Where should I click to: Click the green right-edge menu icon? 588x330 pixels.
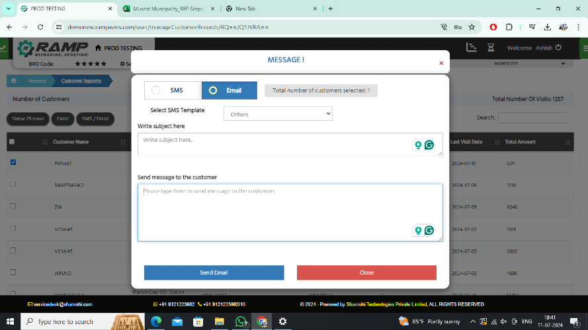tap(584, 48)
